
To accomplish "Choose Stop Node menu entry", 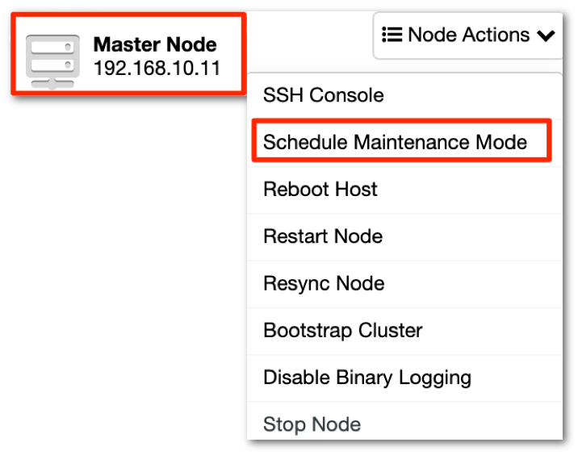I will [404, 421].
